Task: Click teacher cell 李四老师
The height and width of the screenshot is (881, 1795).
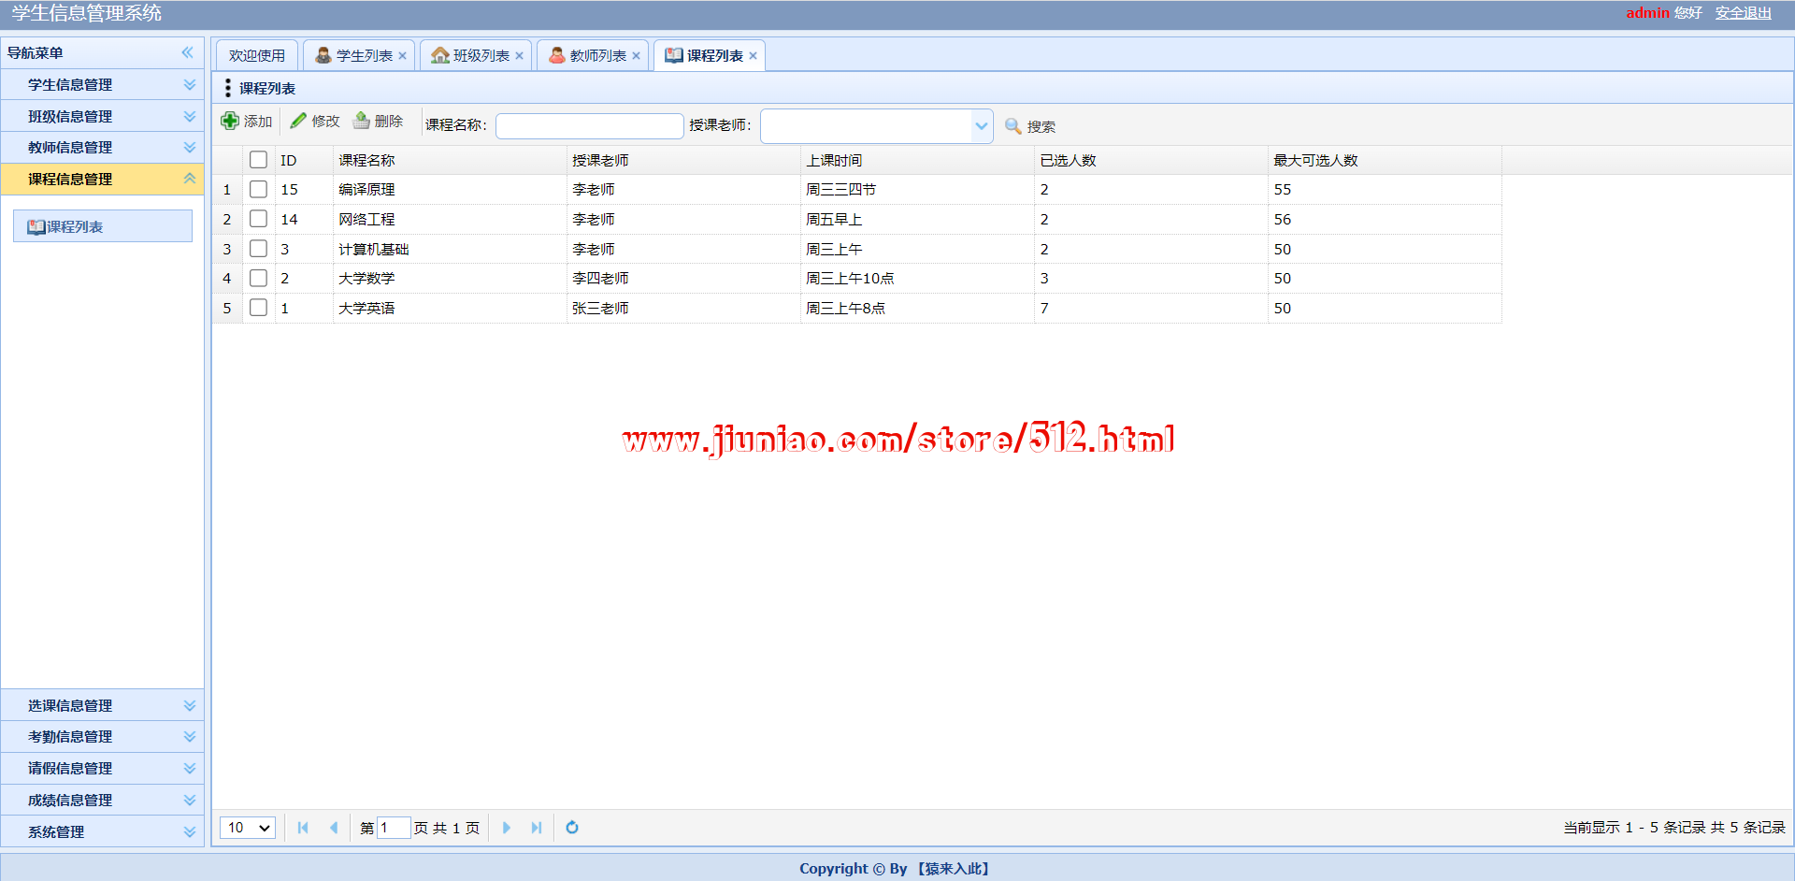Action: click(x=684, y=279)
